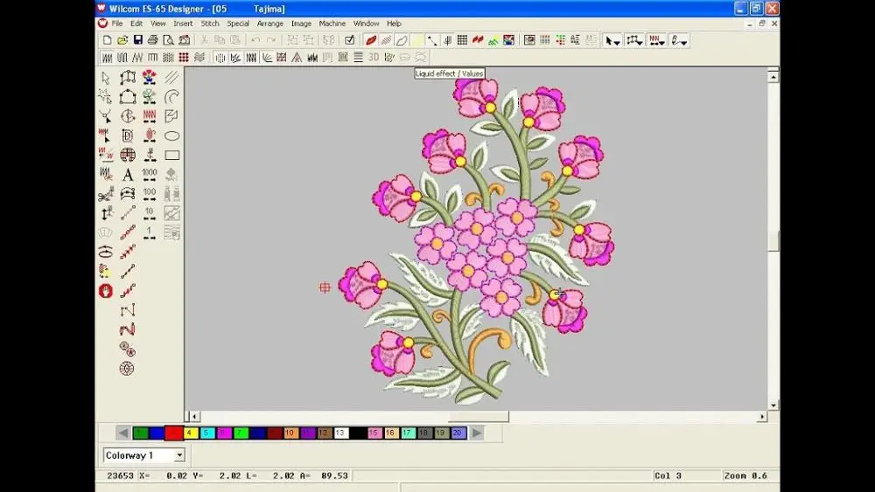
Task: Select the cyan color swatch number 5
Action: pyautogui.click(x=207, y=433)
